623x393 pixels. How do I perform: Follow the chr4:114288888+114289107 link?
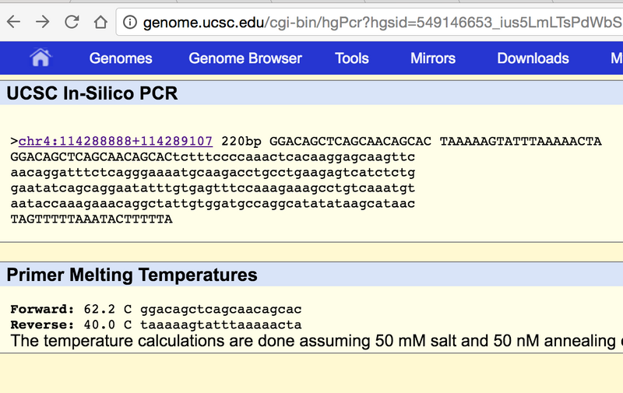115,142
